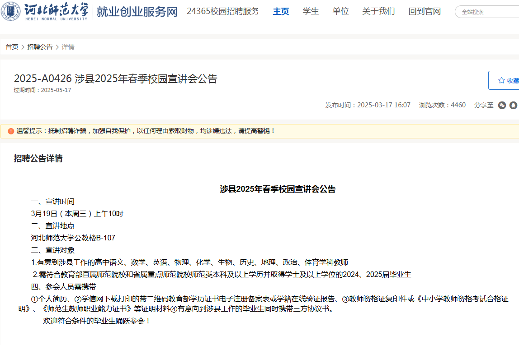Click the 招聘公告详情 section heading
This screenshot has height=345, width=519.
[x=38, y=158]
